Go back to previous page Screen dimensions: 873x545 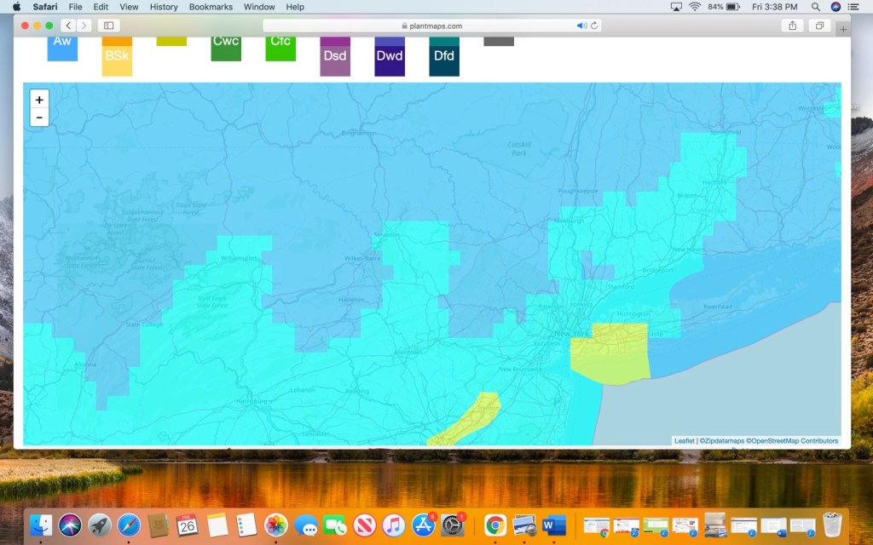(68, 26)
